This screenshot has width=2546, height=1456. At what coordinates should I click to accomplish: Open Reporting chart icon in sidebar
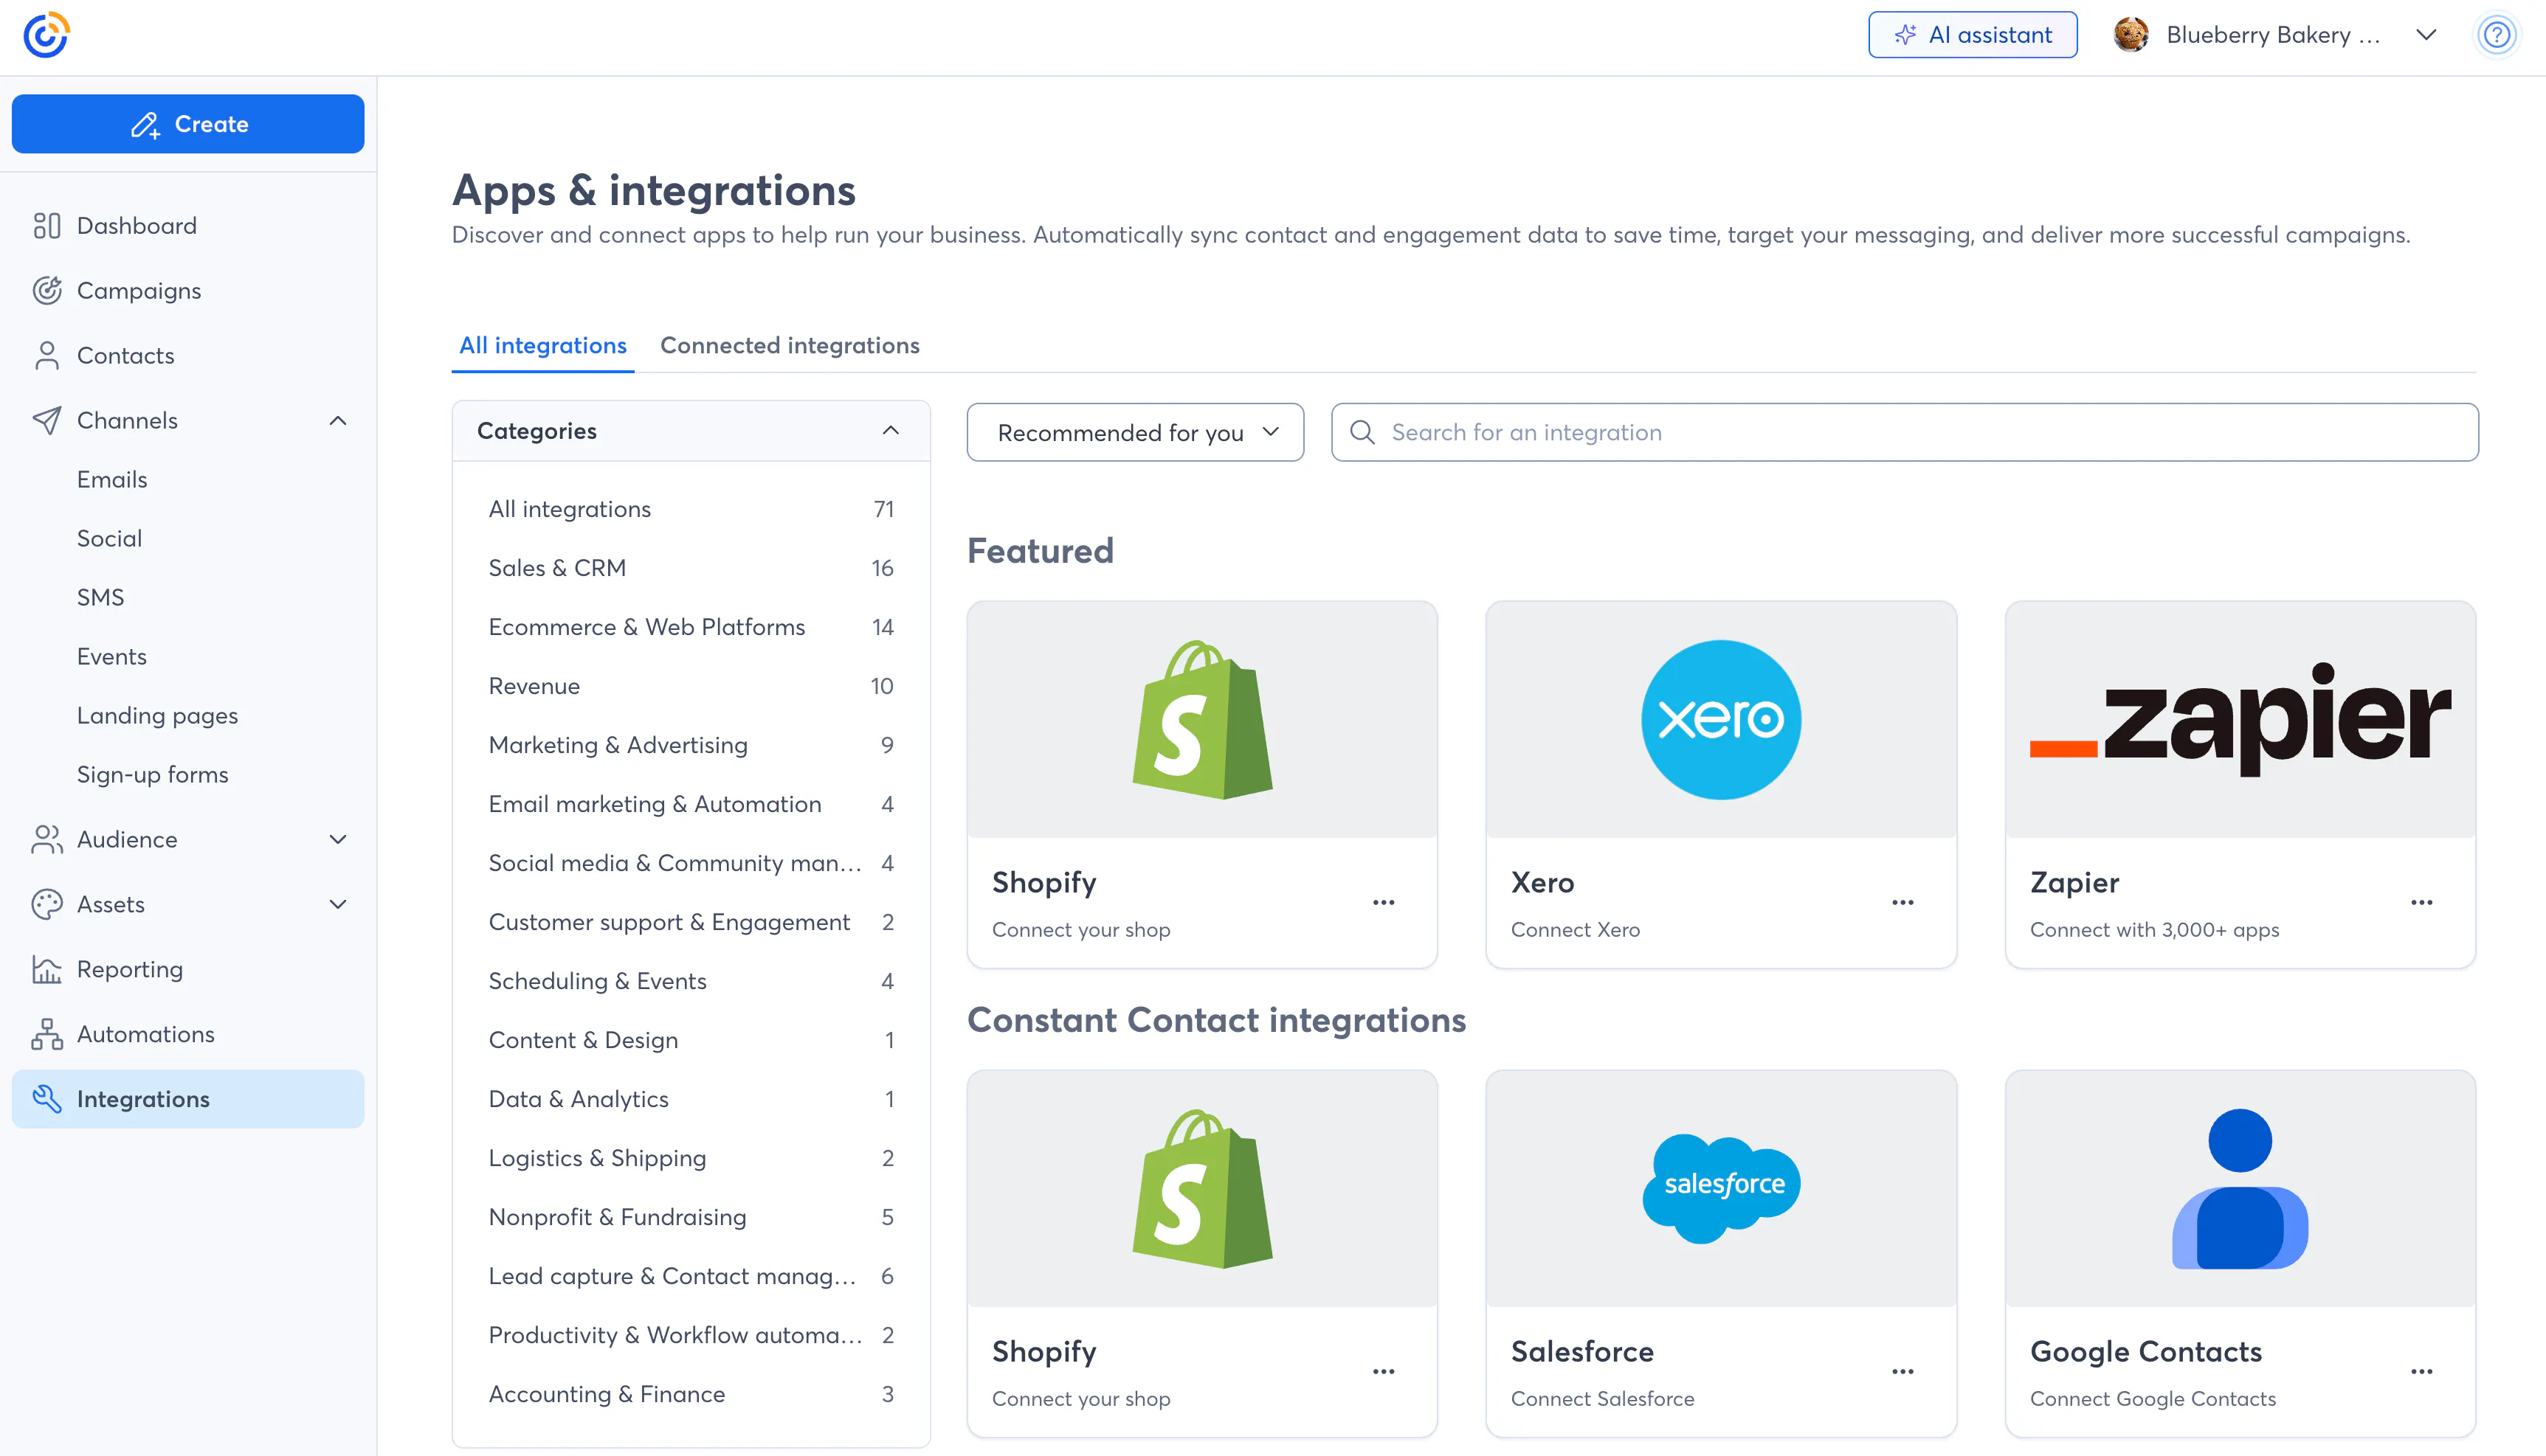tap(47, 969)
